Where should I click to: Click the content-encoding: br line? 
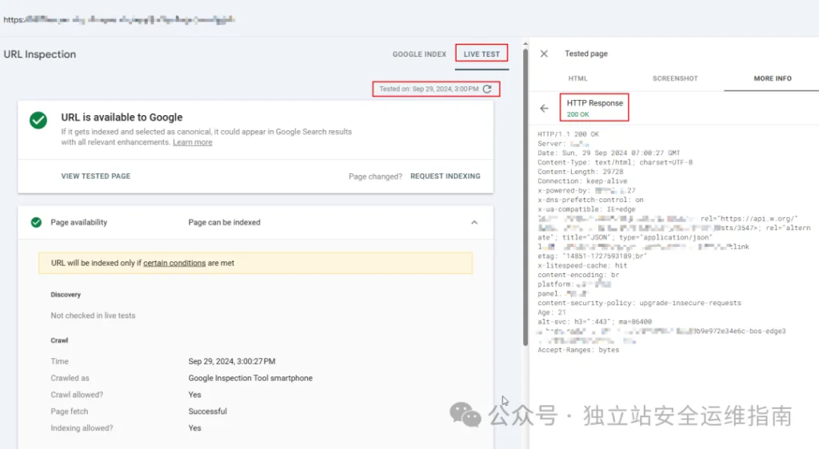click(578, 275)
